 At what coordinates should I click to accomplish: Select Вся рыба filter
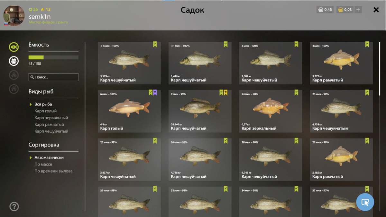[43, 104]
